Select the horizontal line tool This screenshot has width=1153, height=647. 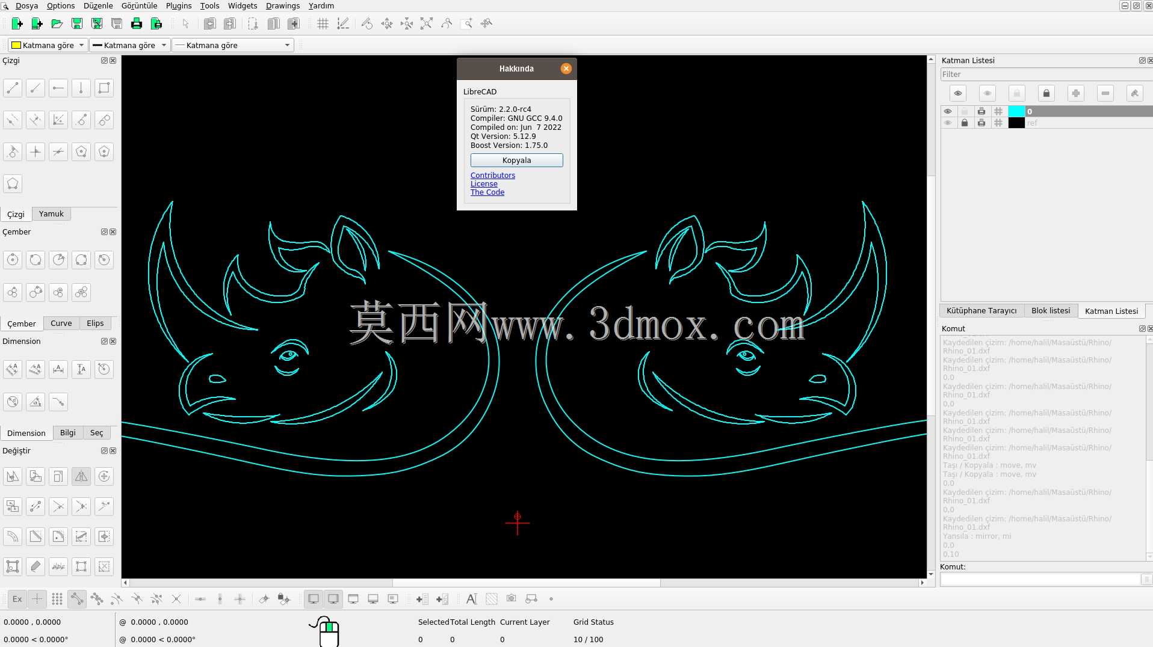(x=58, y=88)
